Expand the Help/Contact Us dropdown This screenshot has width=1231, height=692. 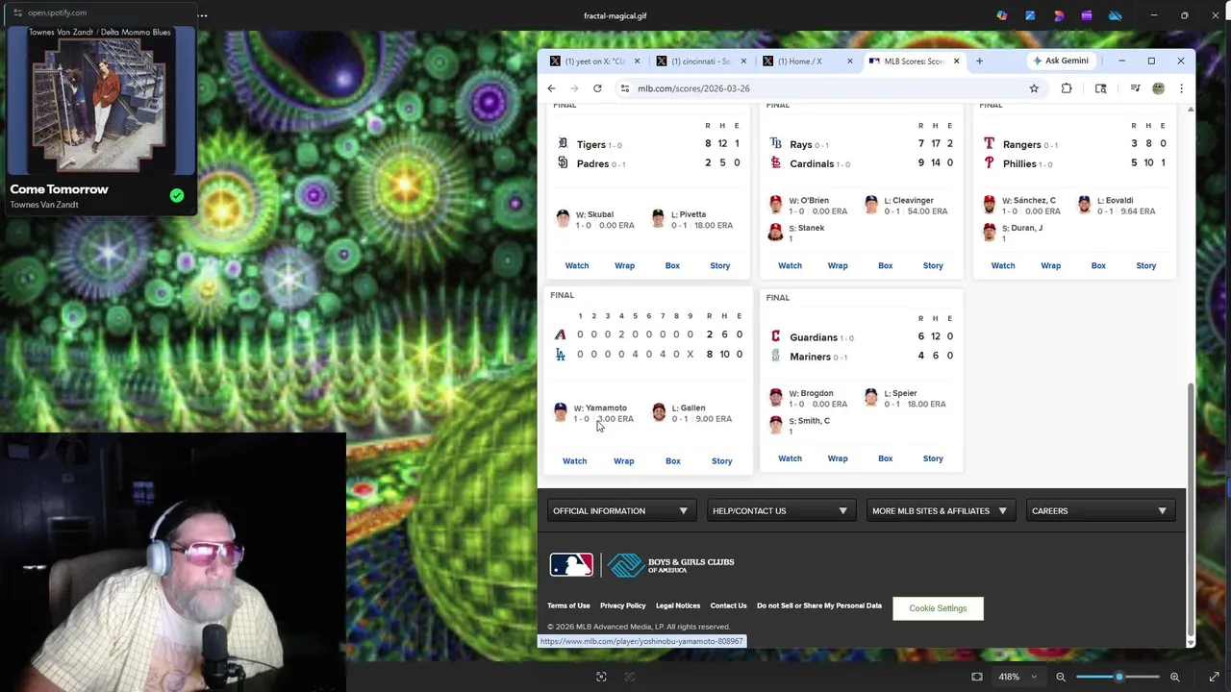click(780, 511)
